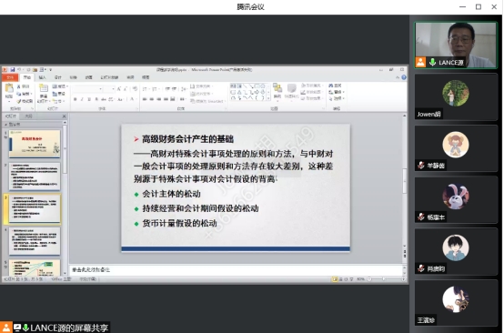Switch to the Insert ribbon tab

[x=42, y=77]
